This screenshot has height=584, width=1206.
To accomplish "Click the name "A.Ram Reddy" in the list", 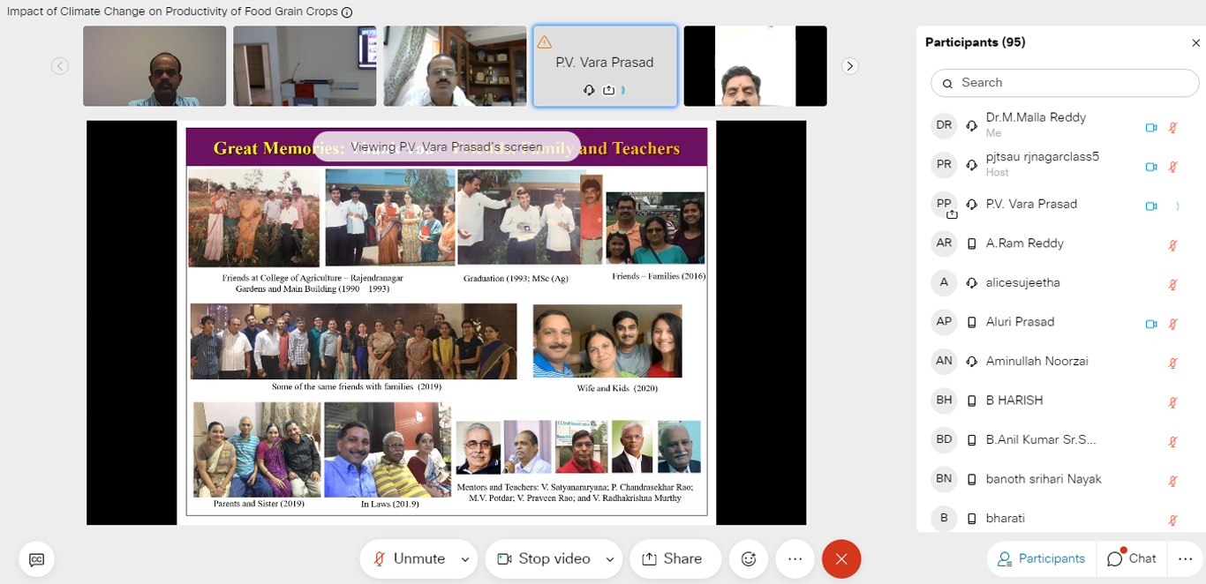I will [1024, 243].
